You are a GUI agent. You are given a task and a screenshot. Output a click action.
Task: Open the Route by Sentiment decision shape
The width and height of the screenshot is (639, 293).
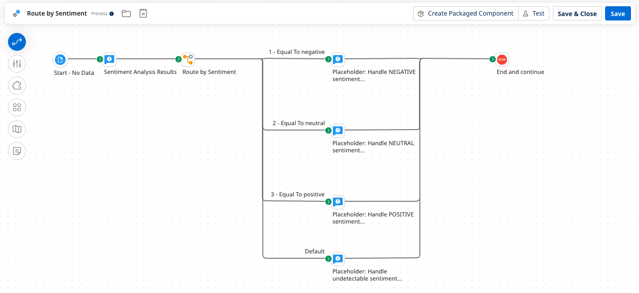[188, 59]
